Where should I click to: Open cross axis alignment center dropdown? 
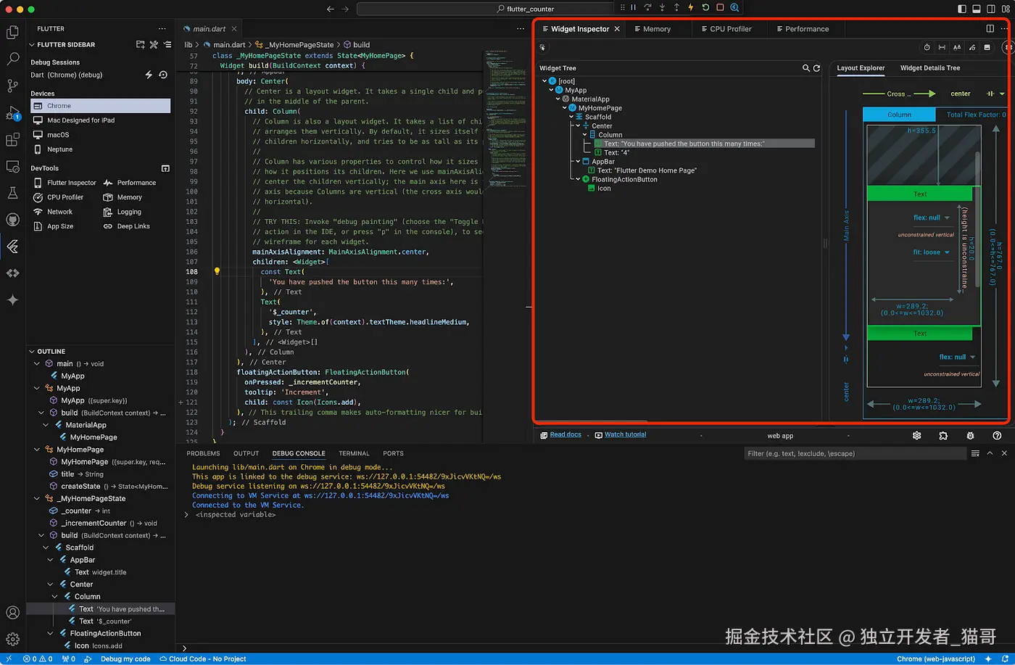pyautogui.click(x=976, y=94)
